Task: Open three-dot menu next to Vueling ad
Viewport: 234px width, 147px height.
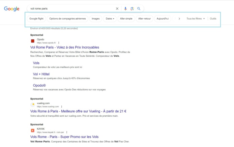Action: [61, 107]
